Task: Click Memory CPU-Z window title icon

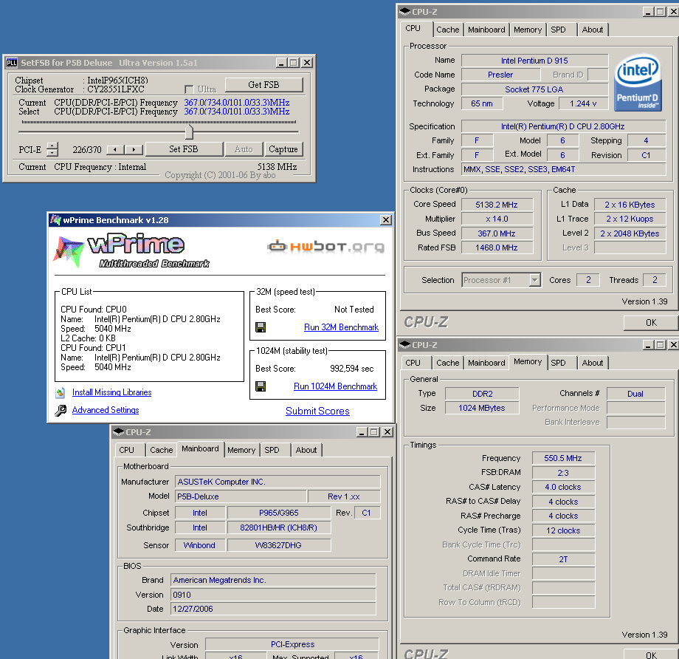Action: (405, 345)
